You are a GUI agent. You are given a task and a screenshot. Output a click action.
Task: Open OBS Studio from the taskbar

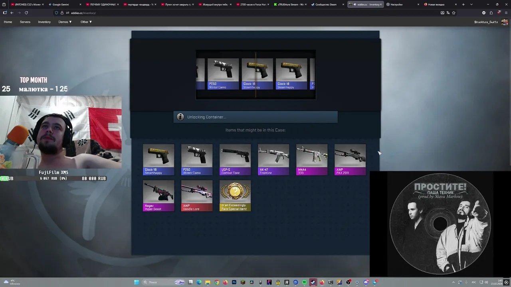click(348, 282)
